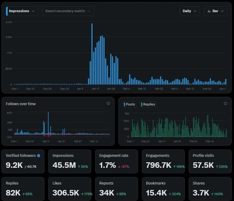Click the '750' y-axis label in posts chart
This screenshot has height=201, width=234.
[x=126, y=114]
